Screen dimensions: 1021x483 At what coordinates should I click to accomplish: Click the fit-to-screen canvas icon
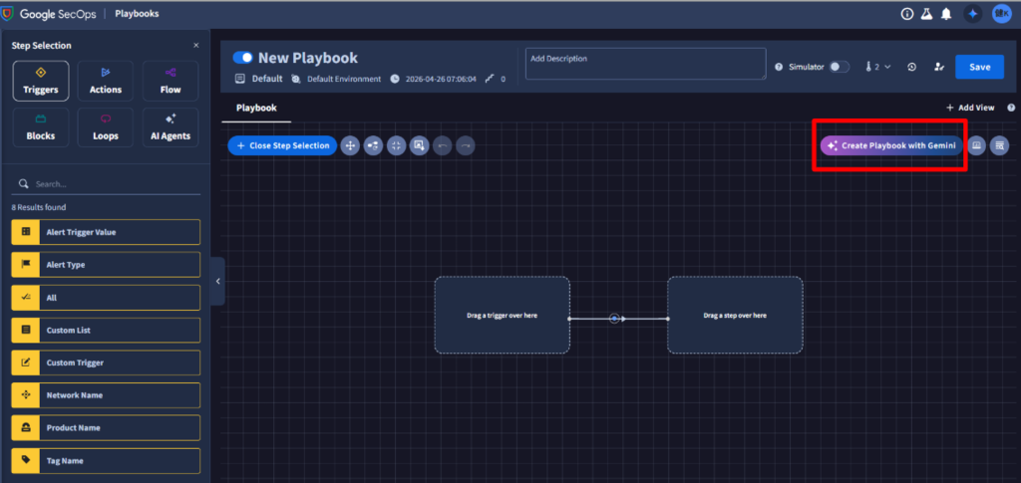pyautogui.click(x=396, y=145)
